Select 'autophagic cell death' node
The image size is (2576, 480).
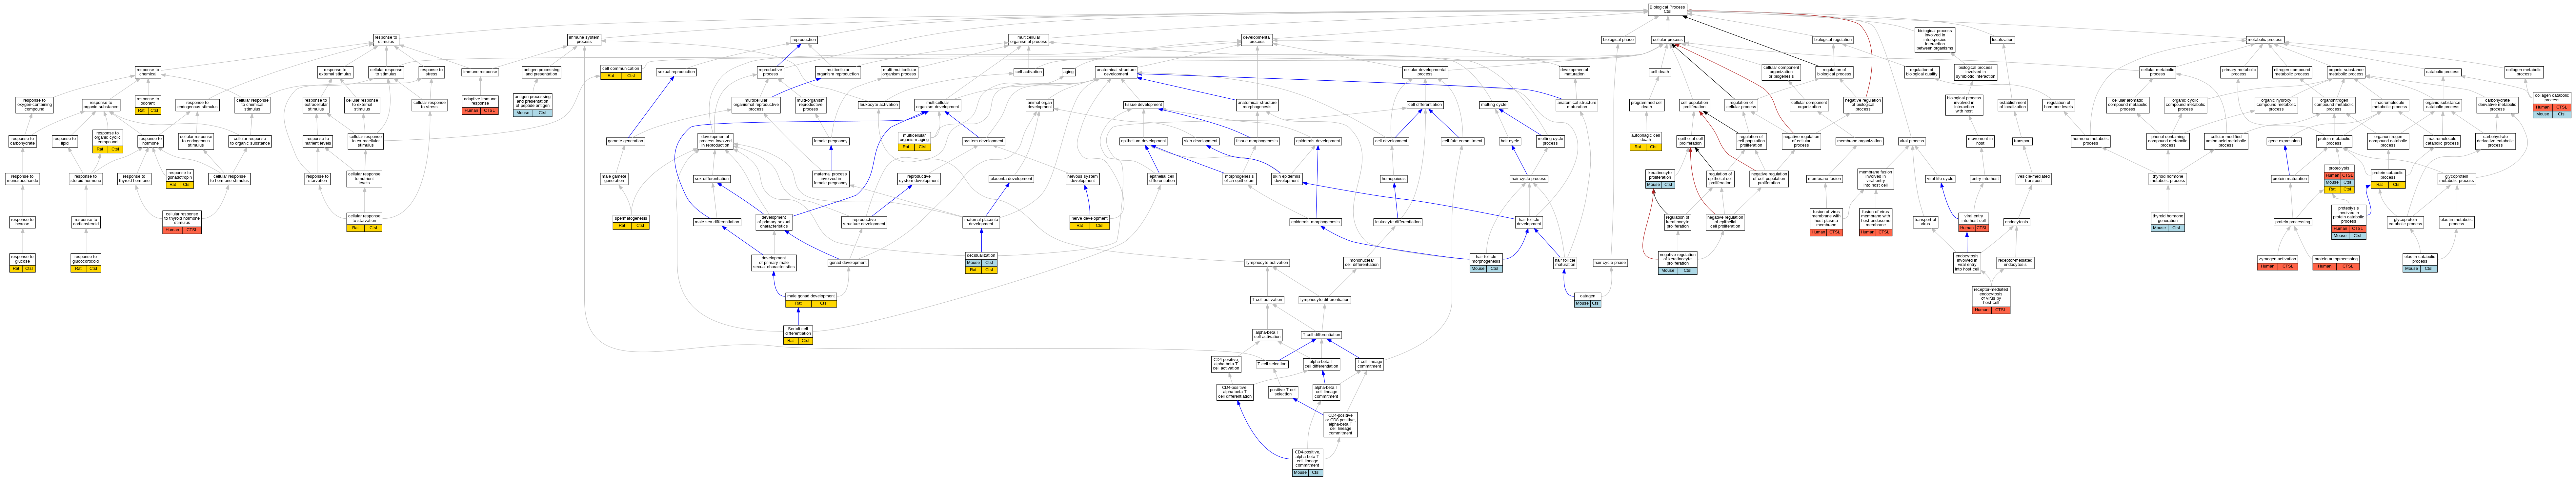coord(1646,141)
